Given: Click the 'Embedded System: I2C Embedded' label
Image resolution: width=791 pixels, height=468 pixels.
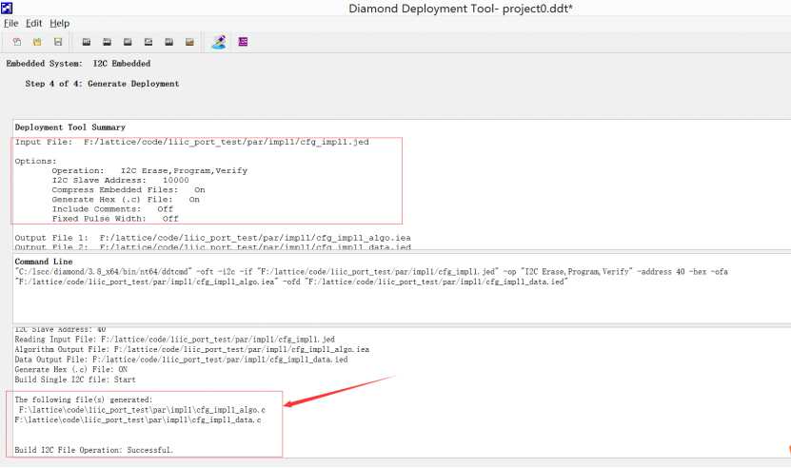Looking at the screenshot, I should coord(78,64).
